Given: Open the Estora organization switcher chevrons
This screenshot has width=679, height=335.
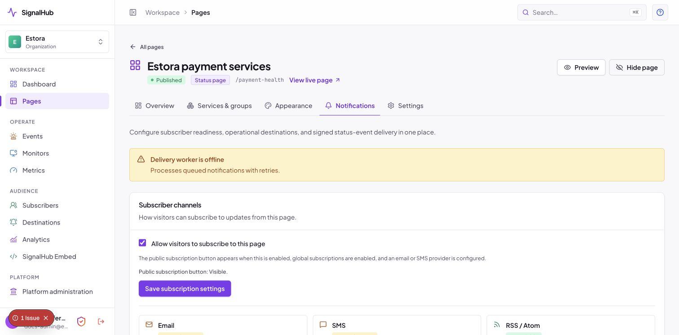Looking at the screenshot, I should [101, 42].
